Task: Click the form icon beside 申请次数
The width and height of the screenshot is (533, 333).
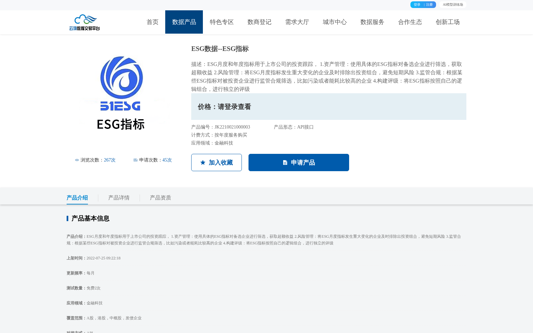Action: pyautogui.click(x=136, y=160)
